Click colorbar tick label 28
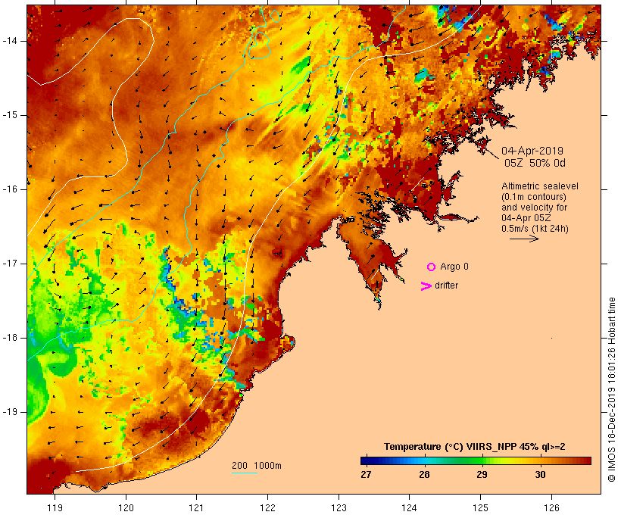Screen dimensions: 621x515 (x=424, y=475)
